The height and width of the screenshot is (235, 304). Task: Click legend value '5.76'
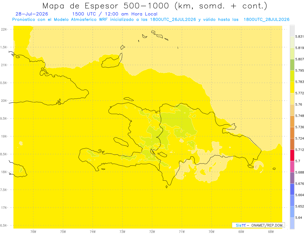[x=299, y=104]
